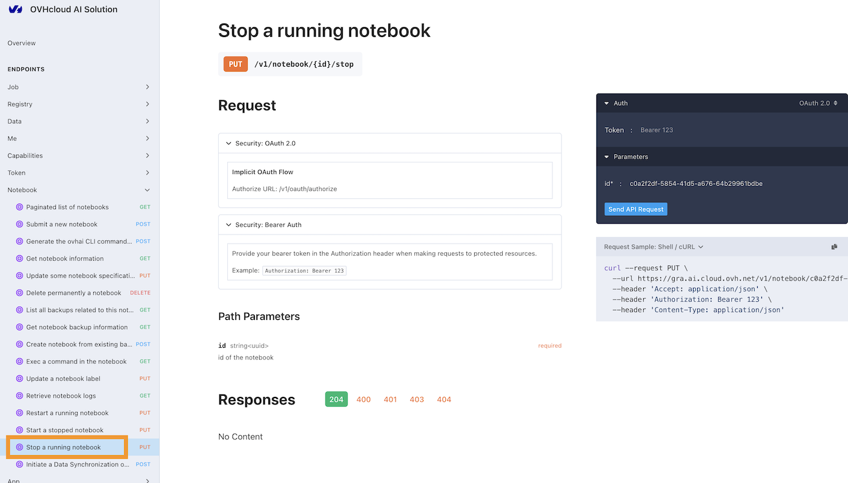Click the Token value field showing 'Bearer 123'
The width and height of the screenshot is (848, 483).
click(x=657, y=130)
